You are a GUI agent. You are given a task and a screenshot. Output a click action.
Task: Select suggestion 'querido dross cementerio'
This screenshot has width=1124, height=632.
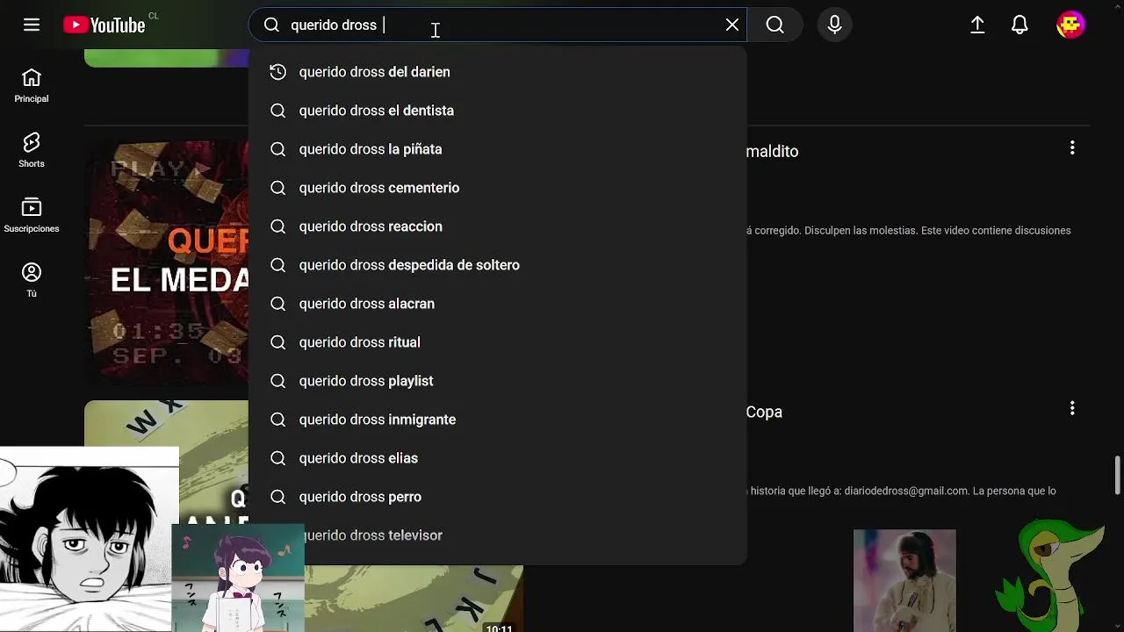pos(498,188)
